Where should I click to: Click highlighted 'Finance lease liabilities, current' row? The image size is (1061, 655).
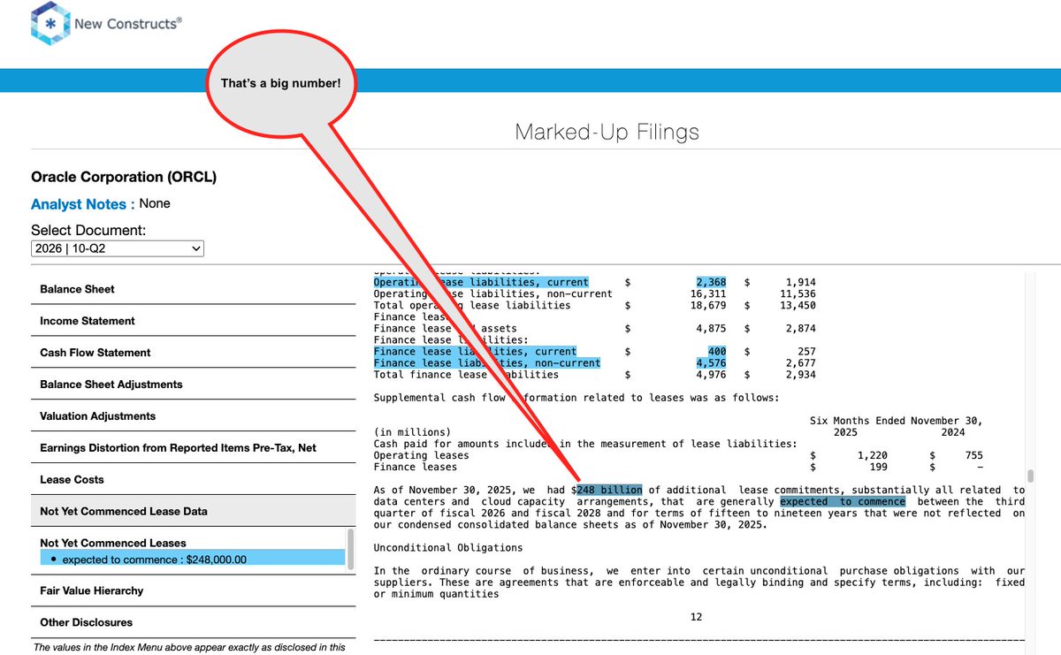click(x=475, y=351)
